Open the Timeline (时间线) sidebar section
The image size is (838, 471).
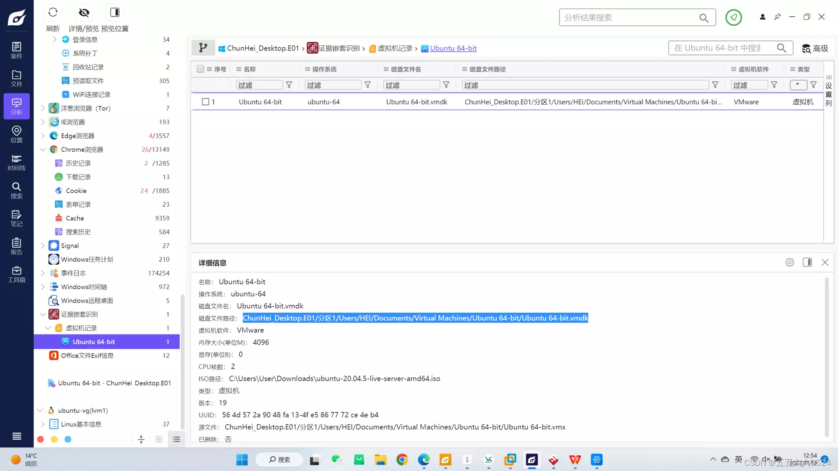click(17, 162)
